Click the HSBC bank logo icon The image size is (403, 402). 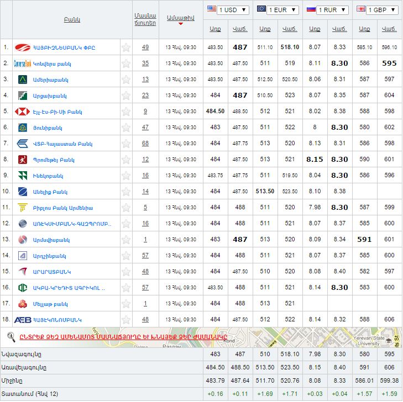(x=23, y=112)
